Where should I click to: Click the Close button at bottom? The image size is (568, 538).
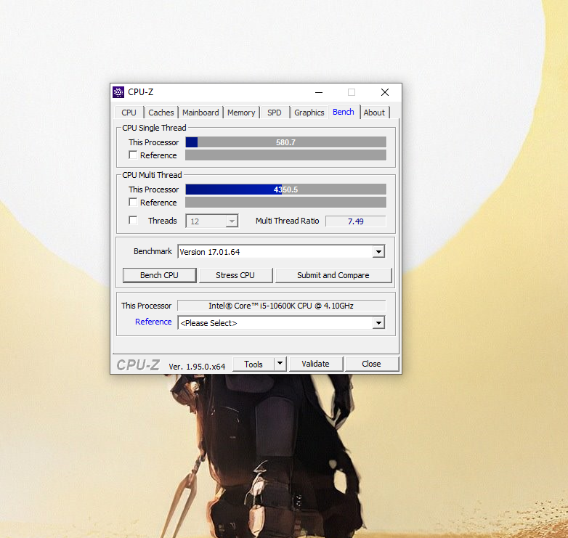click(x=371, y=364)
